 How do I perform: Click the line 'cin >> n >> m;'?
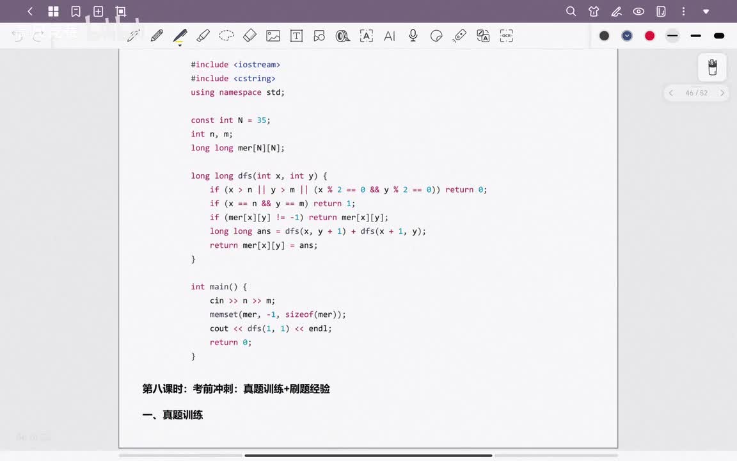pyautogui.click(x=242, y=300)
